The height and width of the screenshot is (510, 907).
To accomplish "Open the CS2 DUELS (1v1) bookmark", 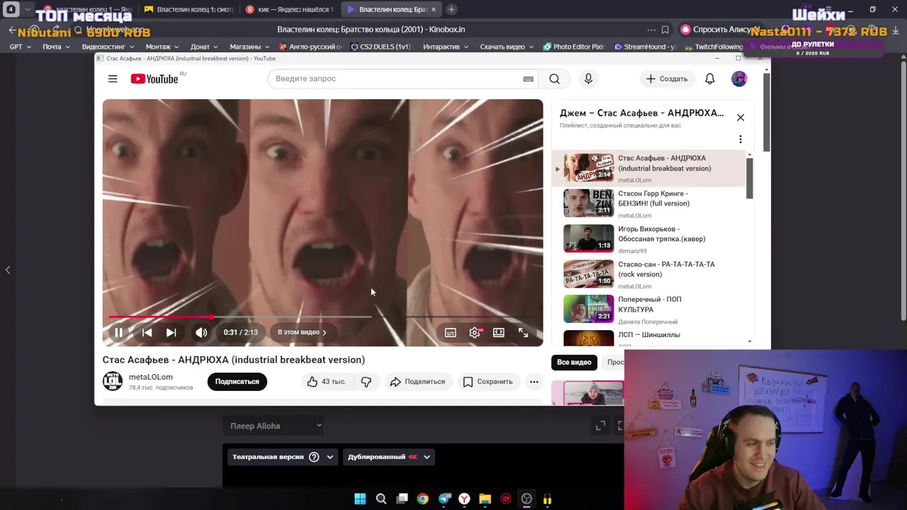I will 381,47.
